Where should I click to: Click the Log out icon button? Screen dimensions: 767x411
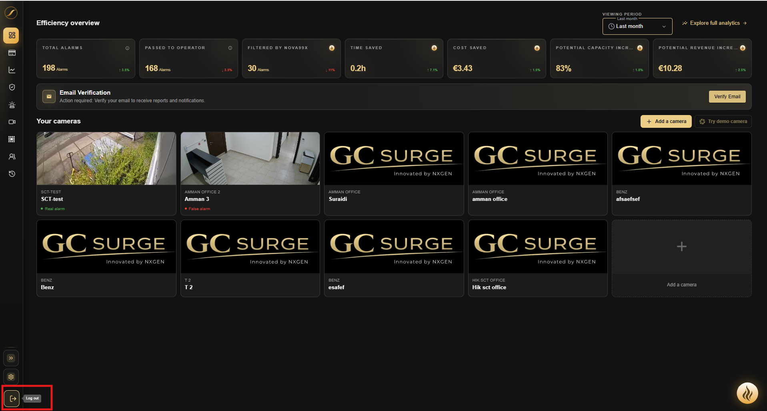coord(12,398)
